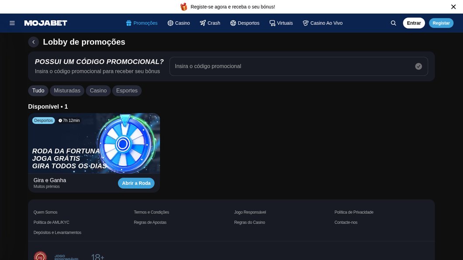Open the Depósitos e Levantamentos link
Screen dimensions: 463x260
(57, 233)
